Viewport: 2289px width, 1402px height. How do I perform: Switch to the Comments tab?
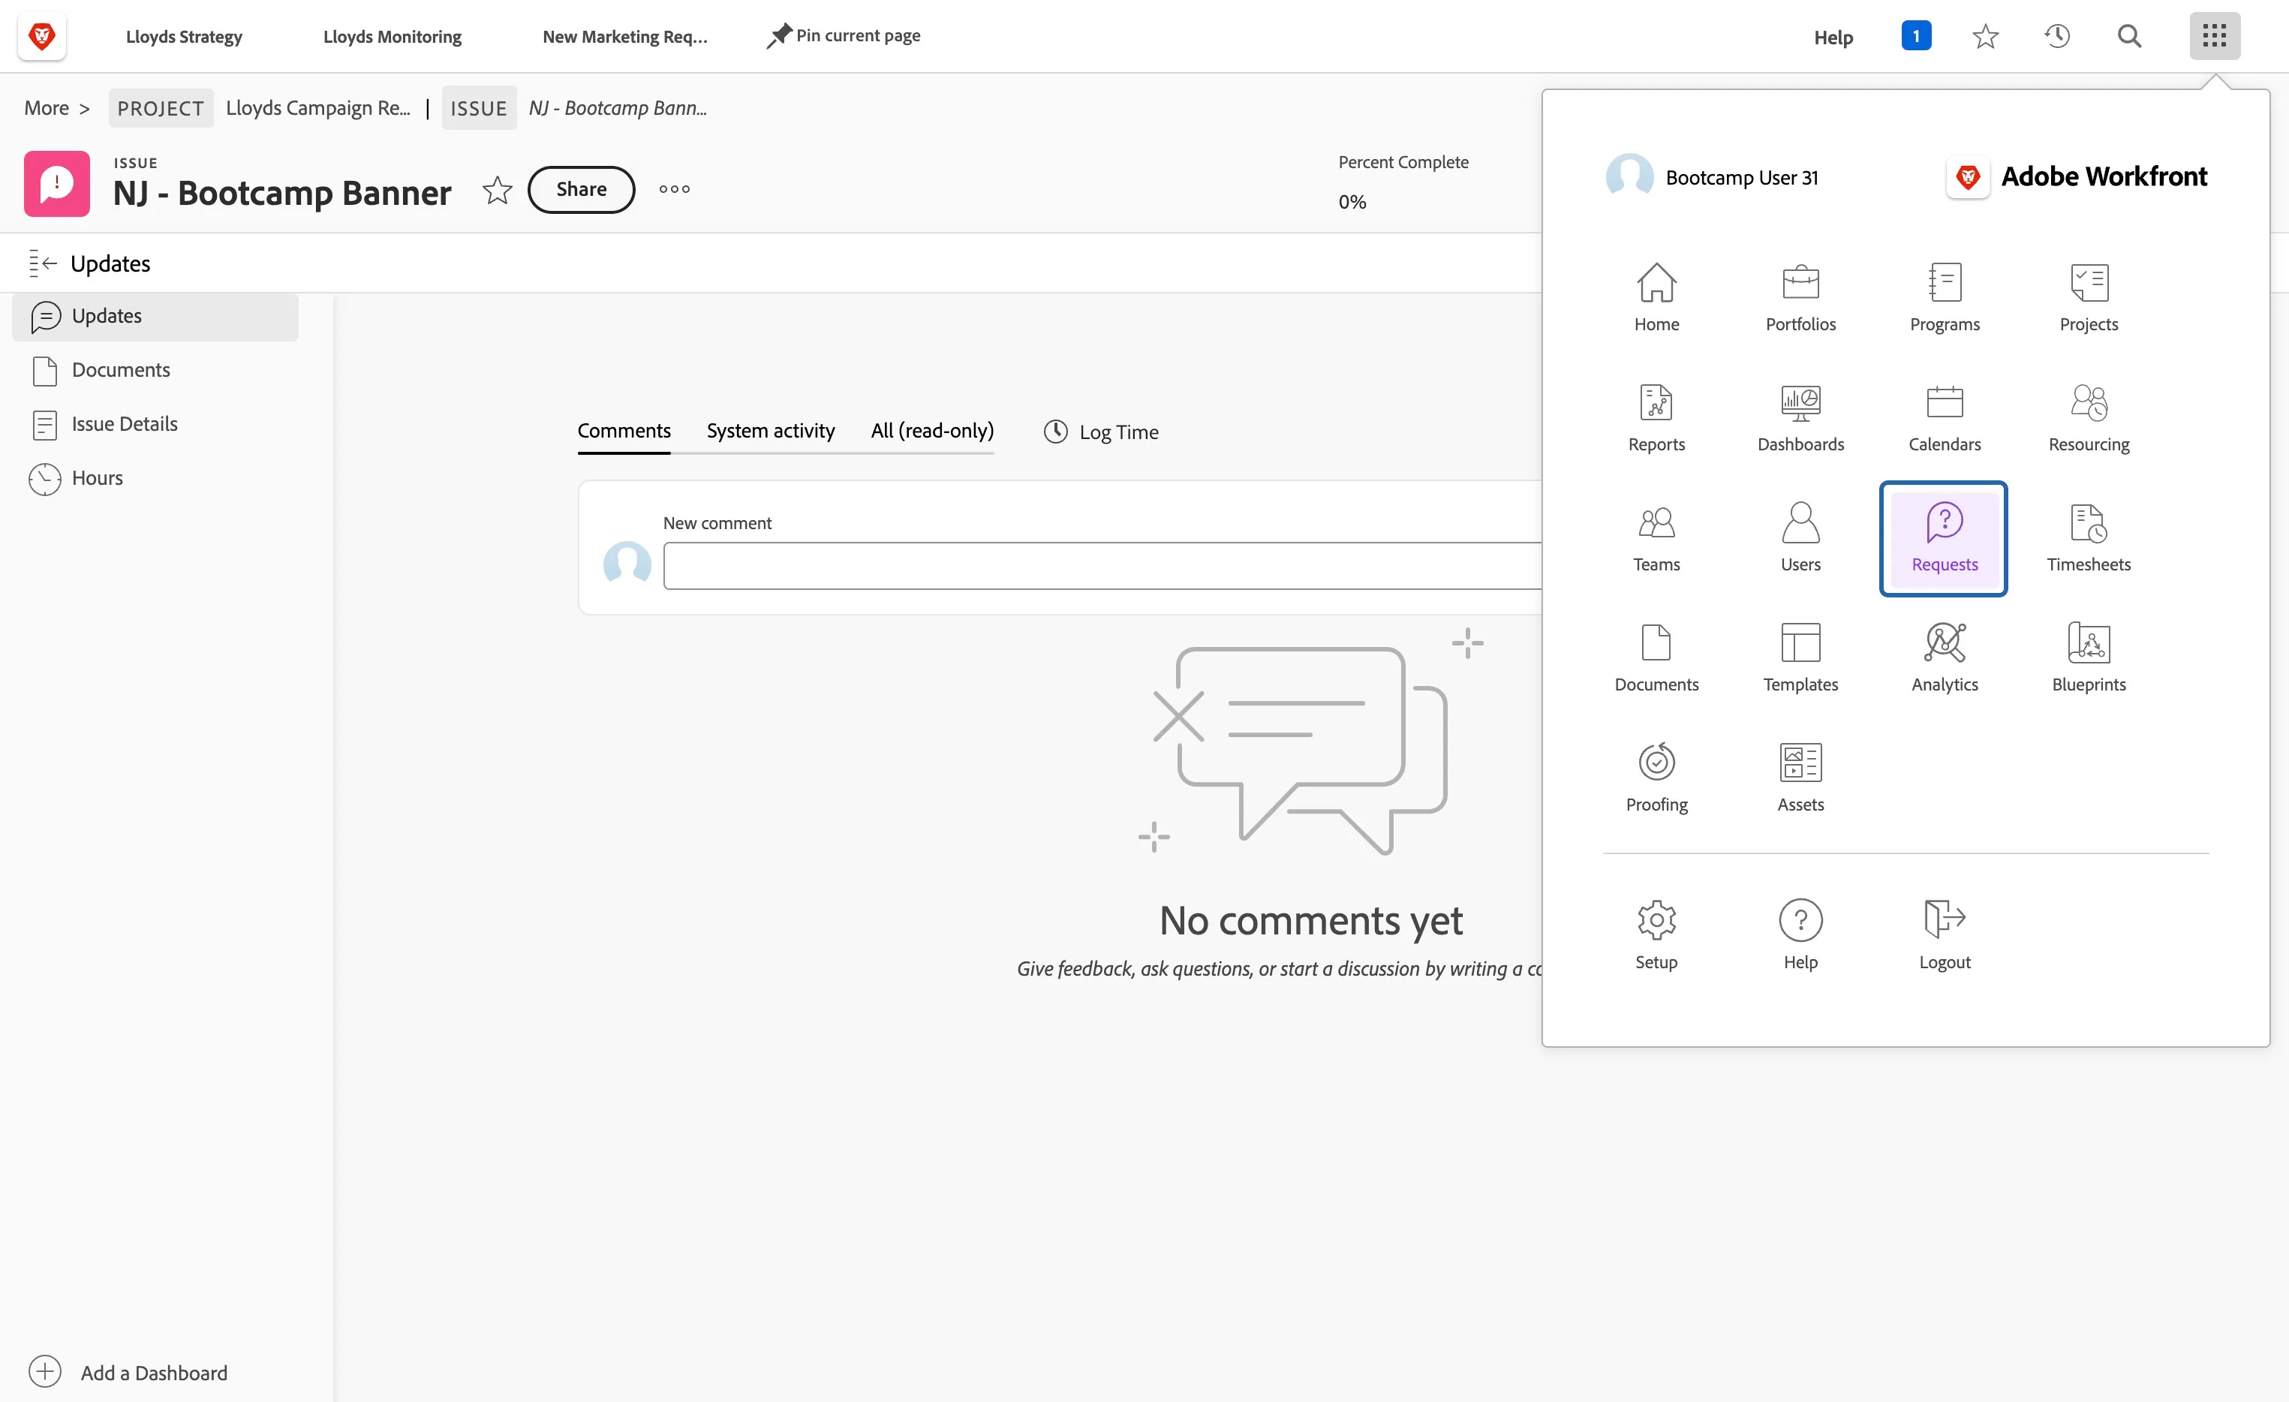[624, 431]
